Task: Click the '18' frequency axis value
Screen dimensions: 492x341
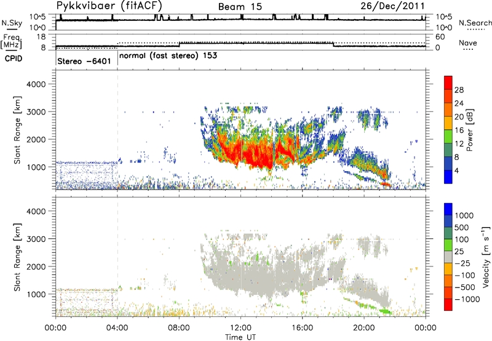Action: (41, 37)
